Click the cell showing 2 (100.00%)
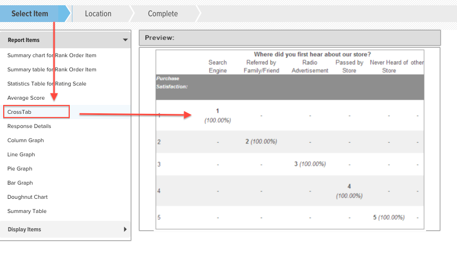The width and height of the screenshot is (457, 256). [x=261, y=142]
